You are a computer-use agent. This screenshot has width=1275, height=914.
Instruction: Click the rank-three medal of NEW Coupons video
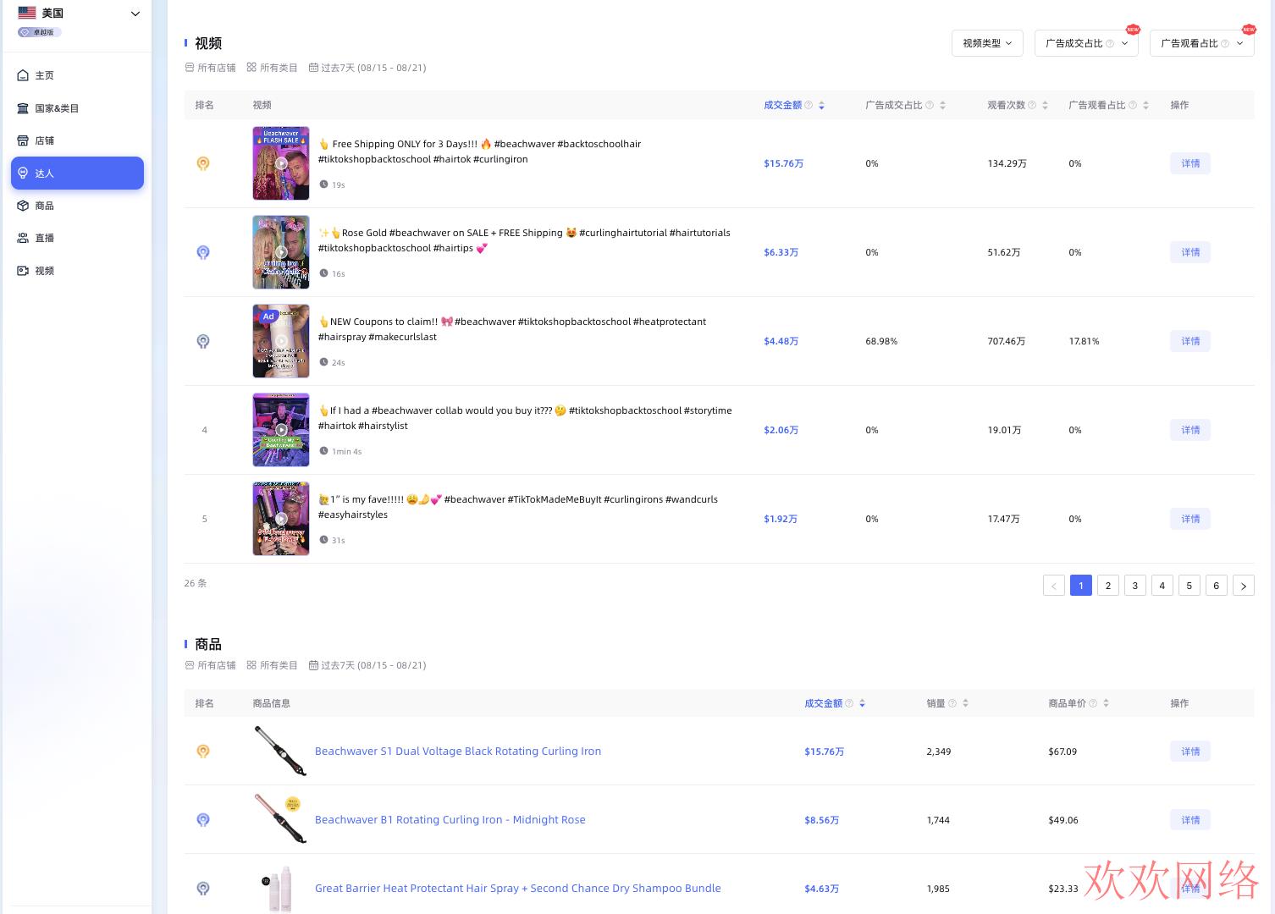[203, 341]
